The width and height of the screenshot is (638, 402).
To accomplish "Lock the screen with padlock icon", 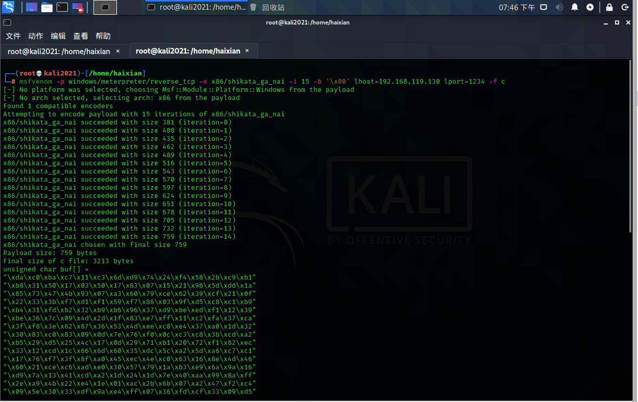I will click(609, 7).
